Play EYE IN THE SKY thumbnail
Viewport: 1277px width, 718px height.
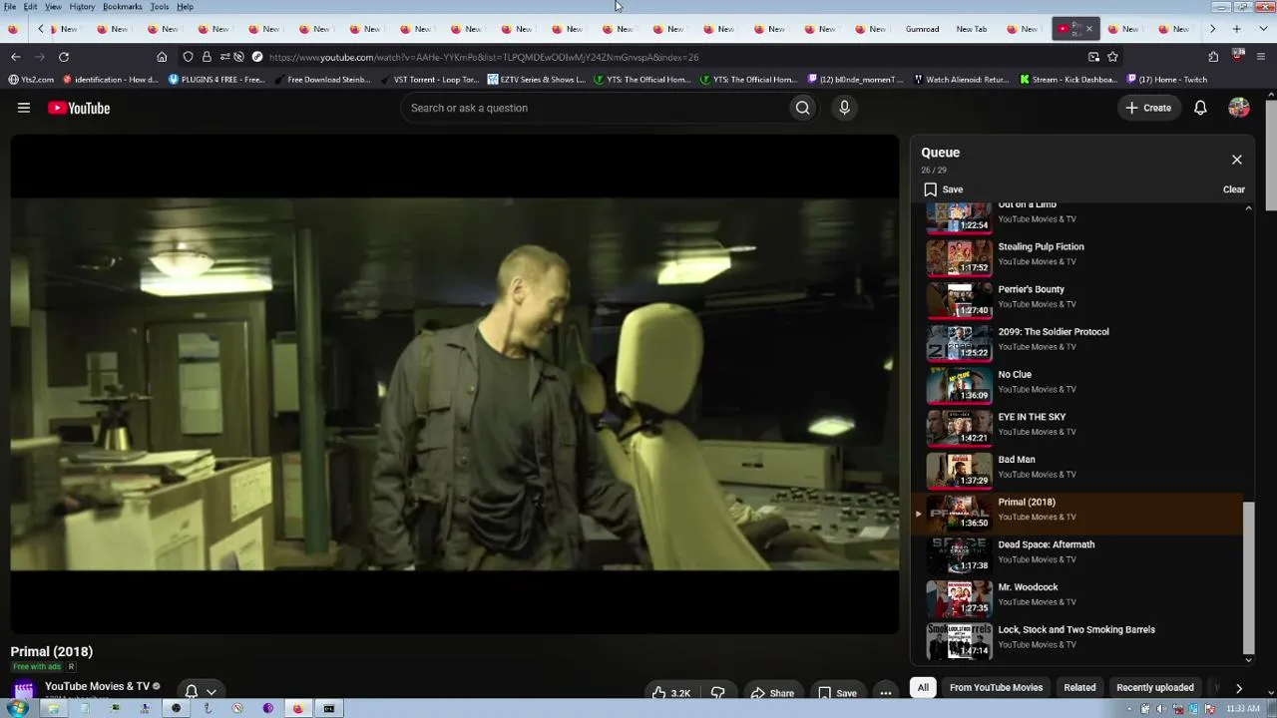[x=959, y=427]
